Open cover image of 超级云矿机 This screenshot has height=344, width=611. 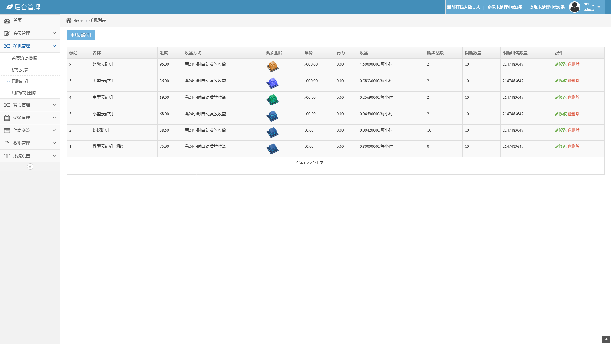pos(272,67)
